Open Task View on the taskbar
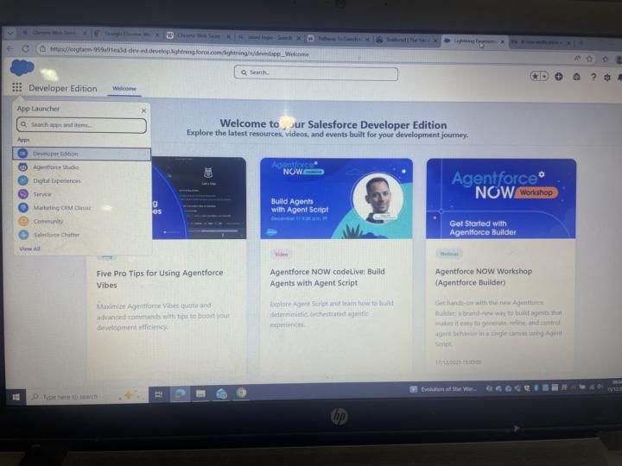Image resolution: width=622 pixels, height=466 pixels. tap(158, 394)
